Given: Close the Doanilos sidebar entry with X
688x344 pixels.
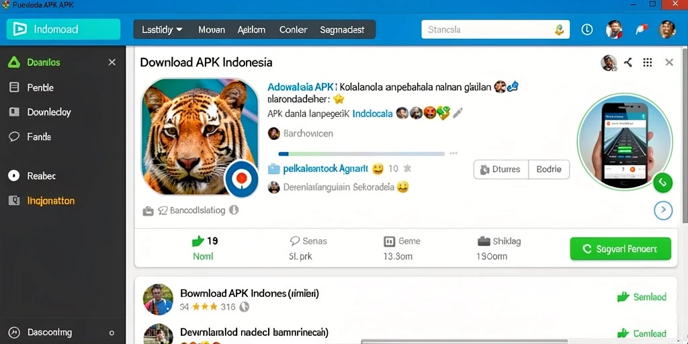Looking at the screenshot, I should 112,62.
